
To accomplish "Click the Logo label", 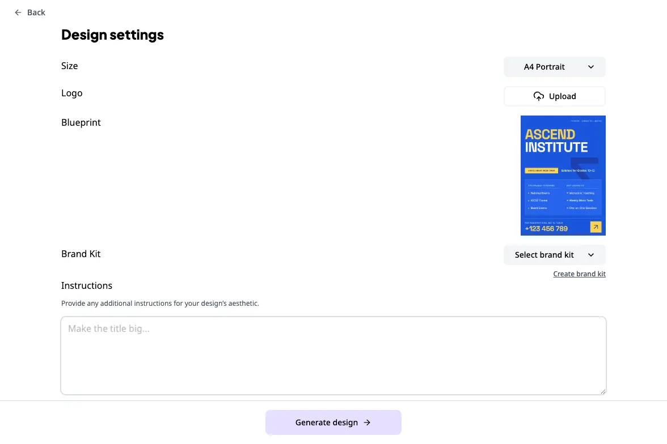I will click(x=72, y=93).
